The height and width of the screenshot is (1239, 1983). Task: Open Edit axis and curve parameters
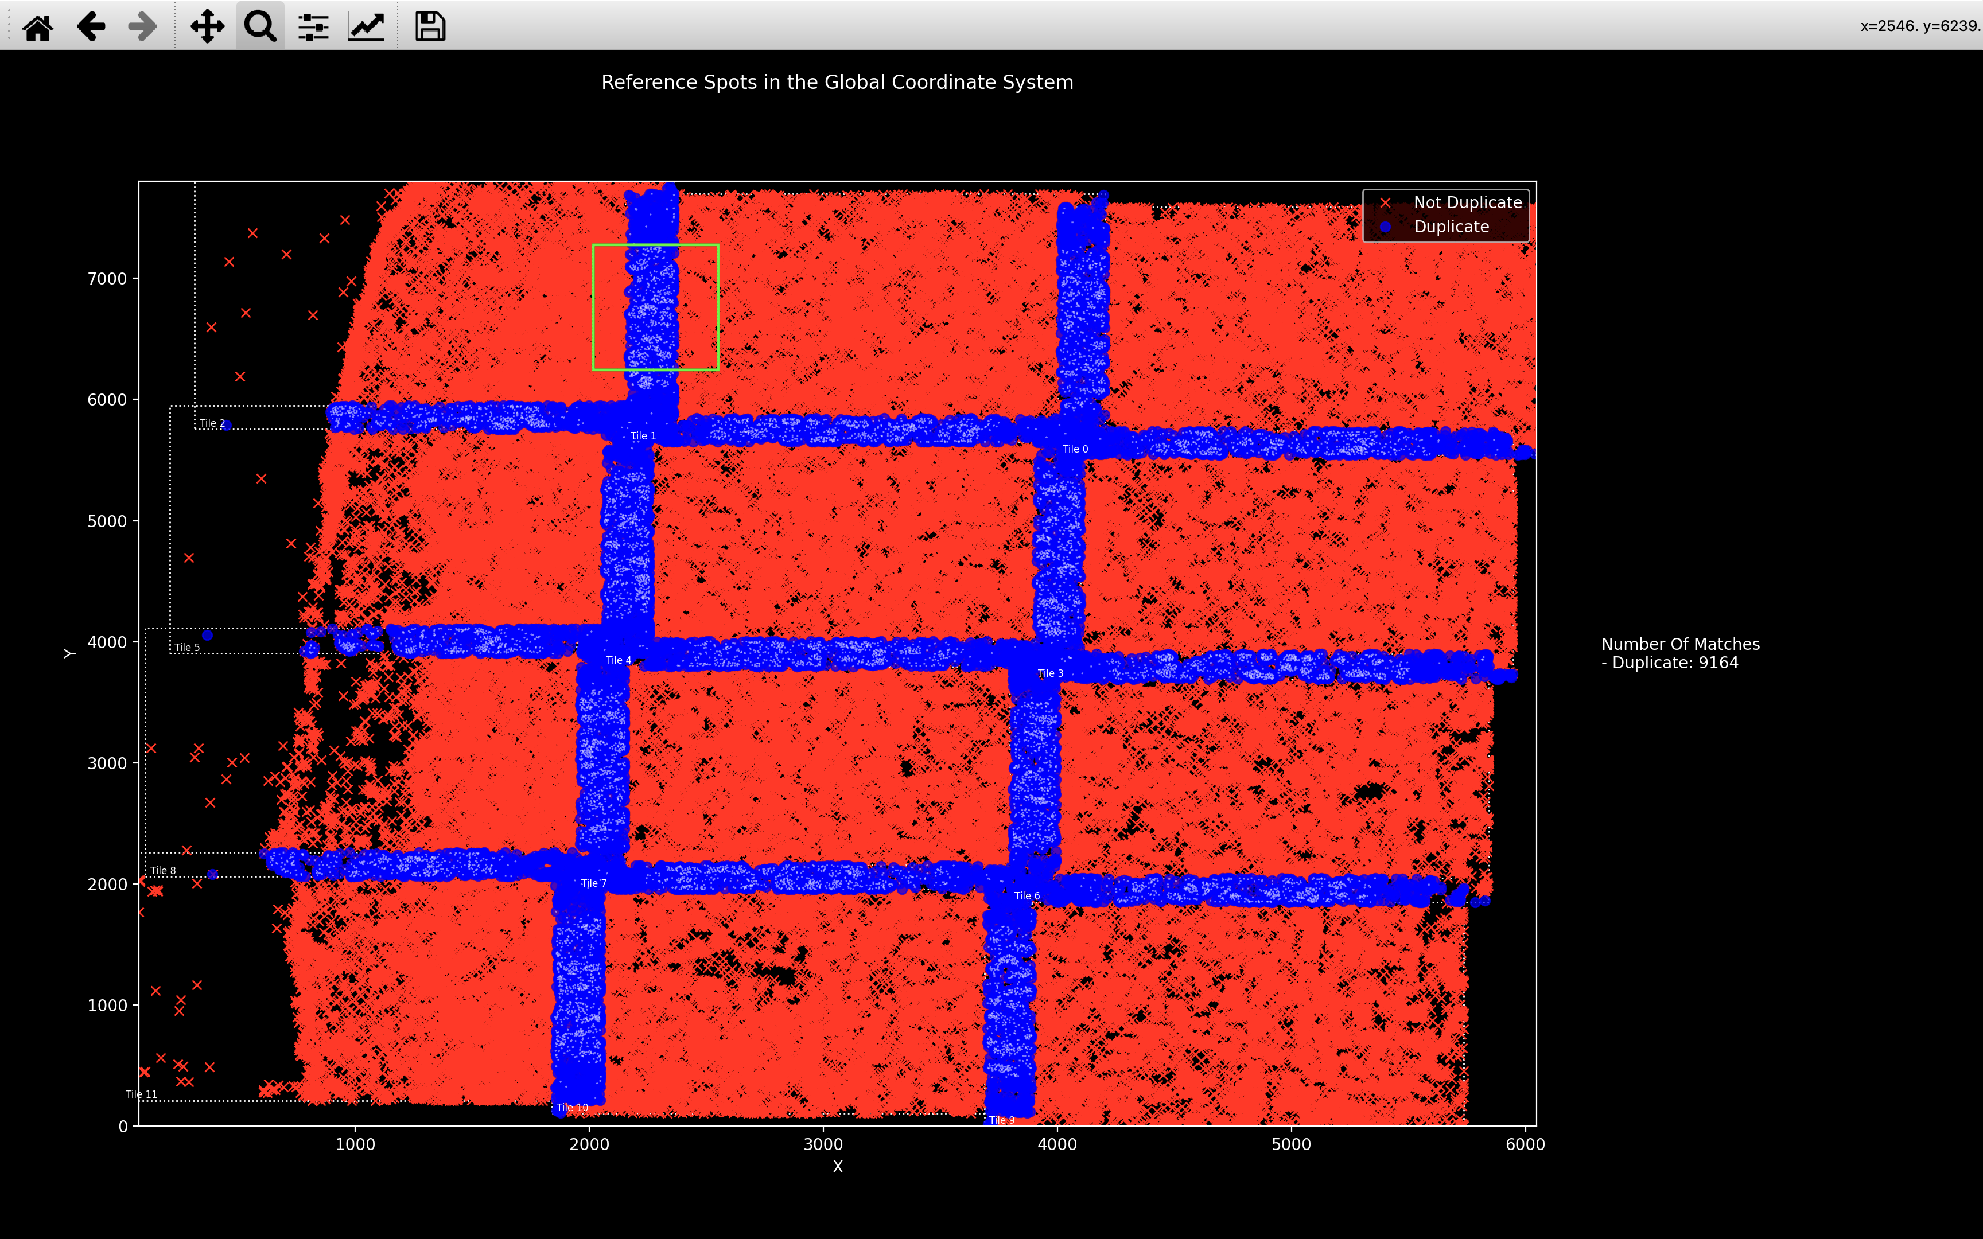coord(366,26)
